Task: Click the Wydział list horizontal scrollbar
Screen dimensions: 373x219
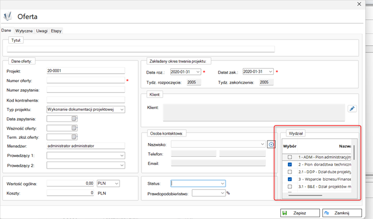Action: point(305,195)
